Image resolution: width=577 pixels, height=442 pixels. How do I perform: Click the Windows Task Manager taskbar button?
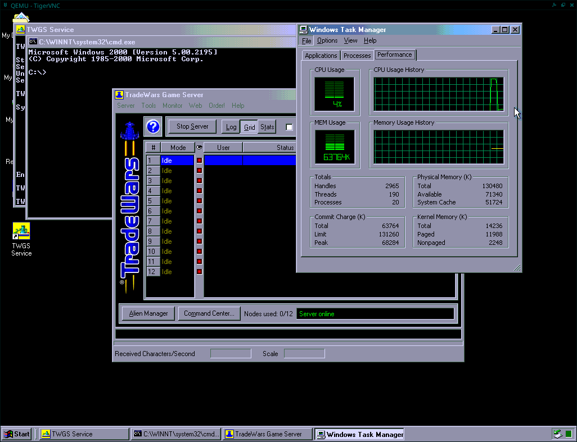pos(359,434)
